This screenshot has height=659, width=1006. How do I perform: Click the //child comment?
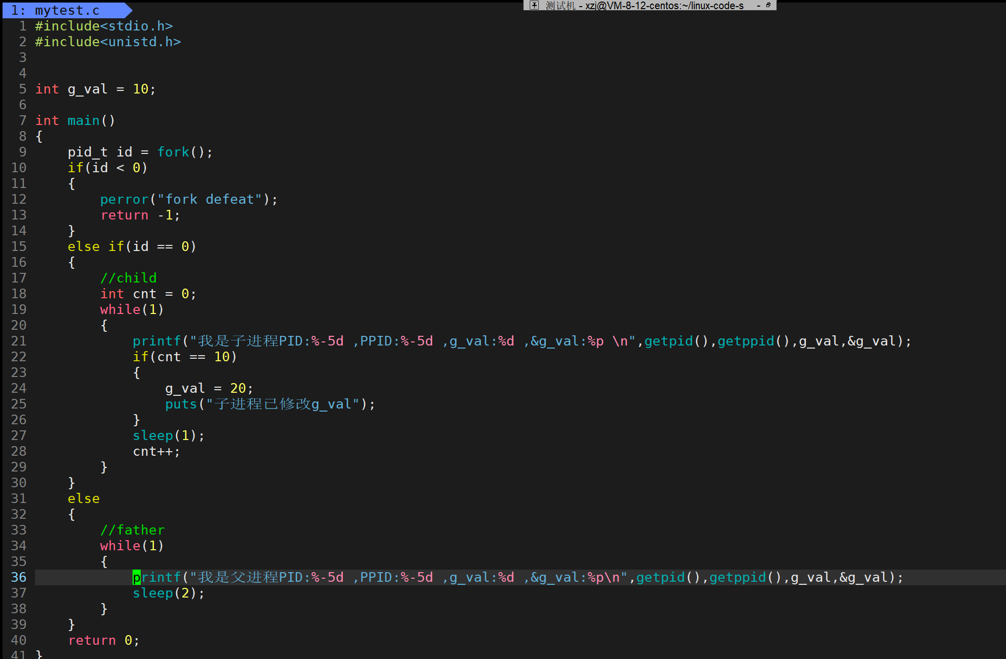click(128, 278)
